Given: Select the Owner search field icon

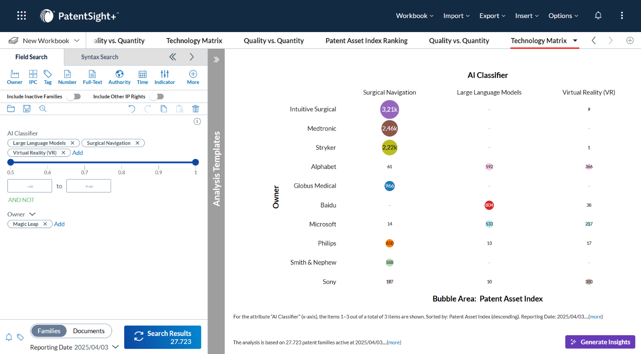Looking at the screenshot, I should click(15, 77).
